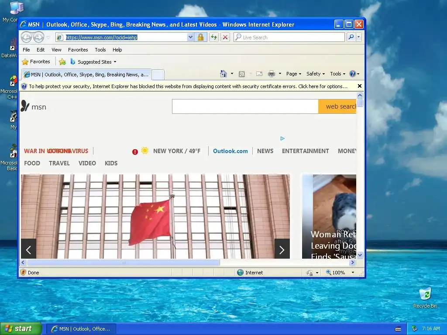Image resolution: width=447 pixels, height=335 pixels.
Task: Click the Read Mail envelope icon
Action: point(259,74)
